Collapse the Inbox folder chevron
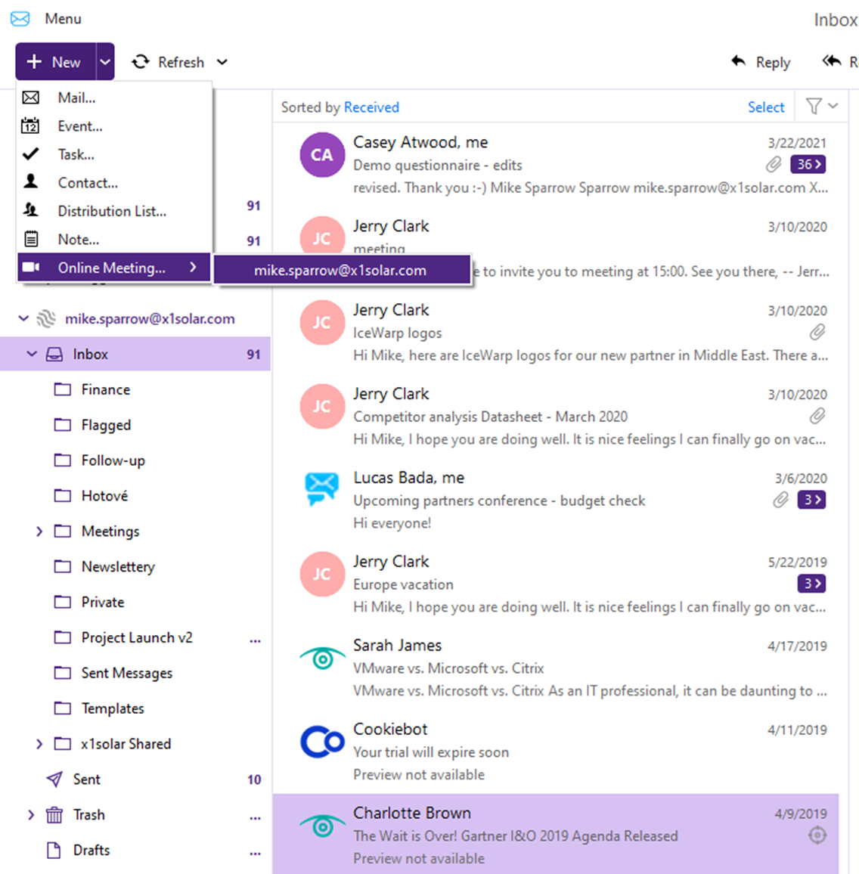 click(32, 354)
